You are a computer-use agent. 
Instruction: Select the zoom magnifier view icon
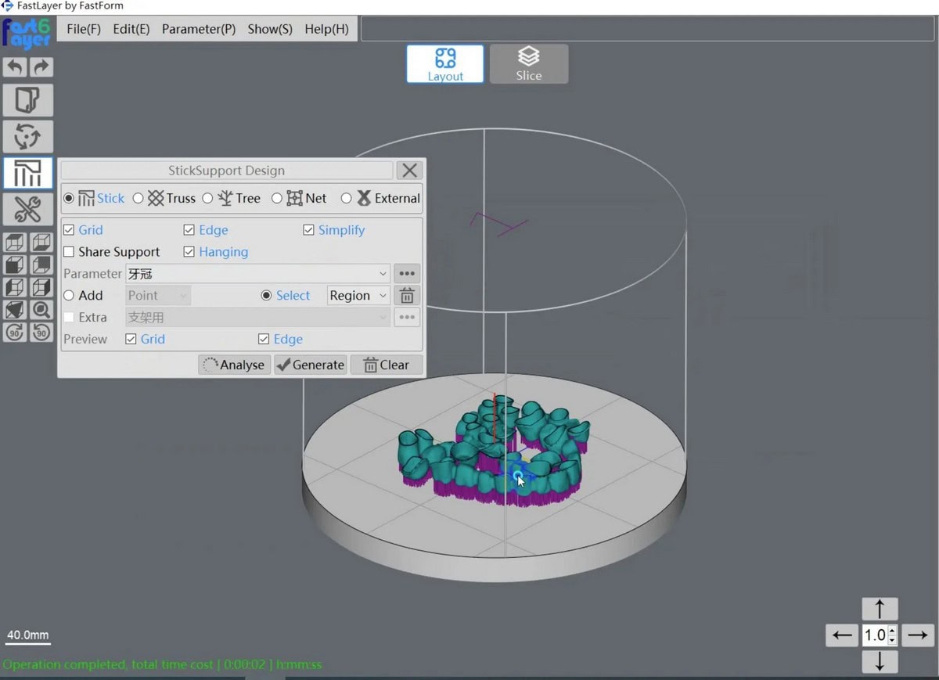point(41,310)
